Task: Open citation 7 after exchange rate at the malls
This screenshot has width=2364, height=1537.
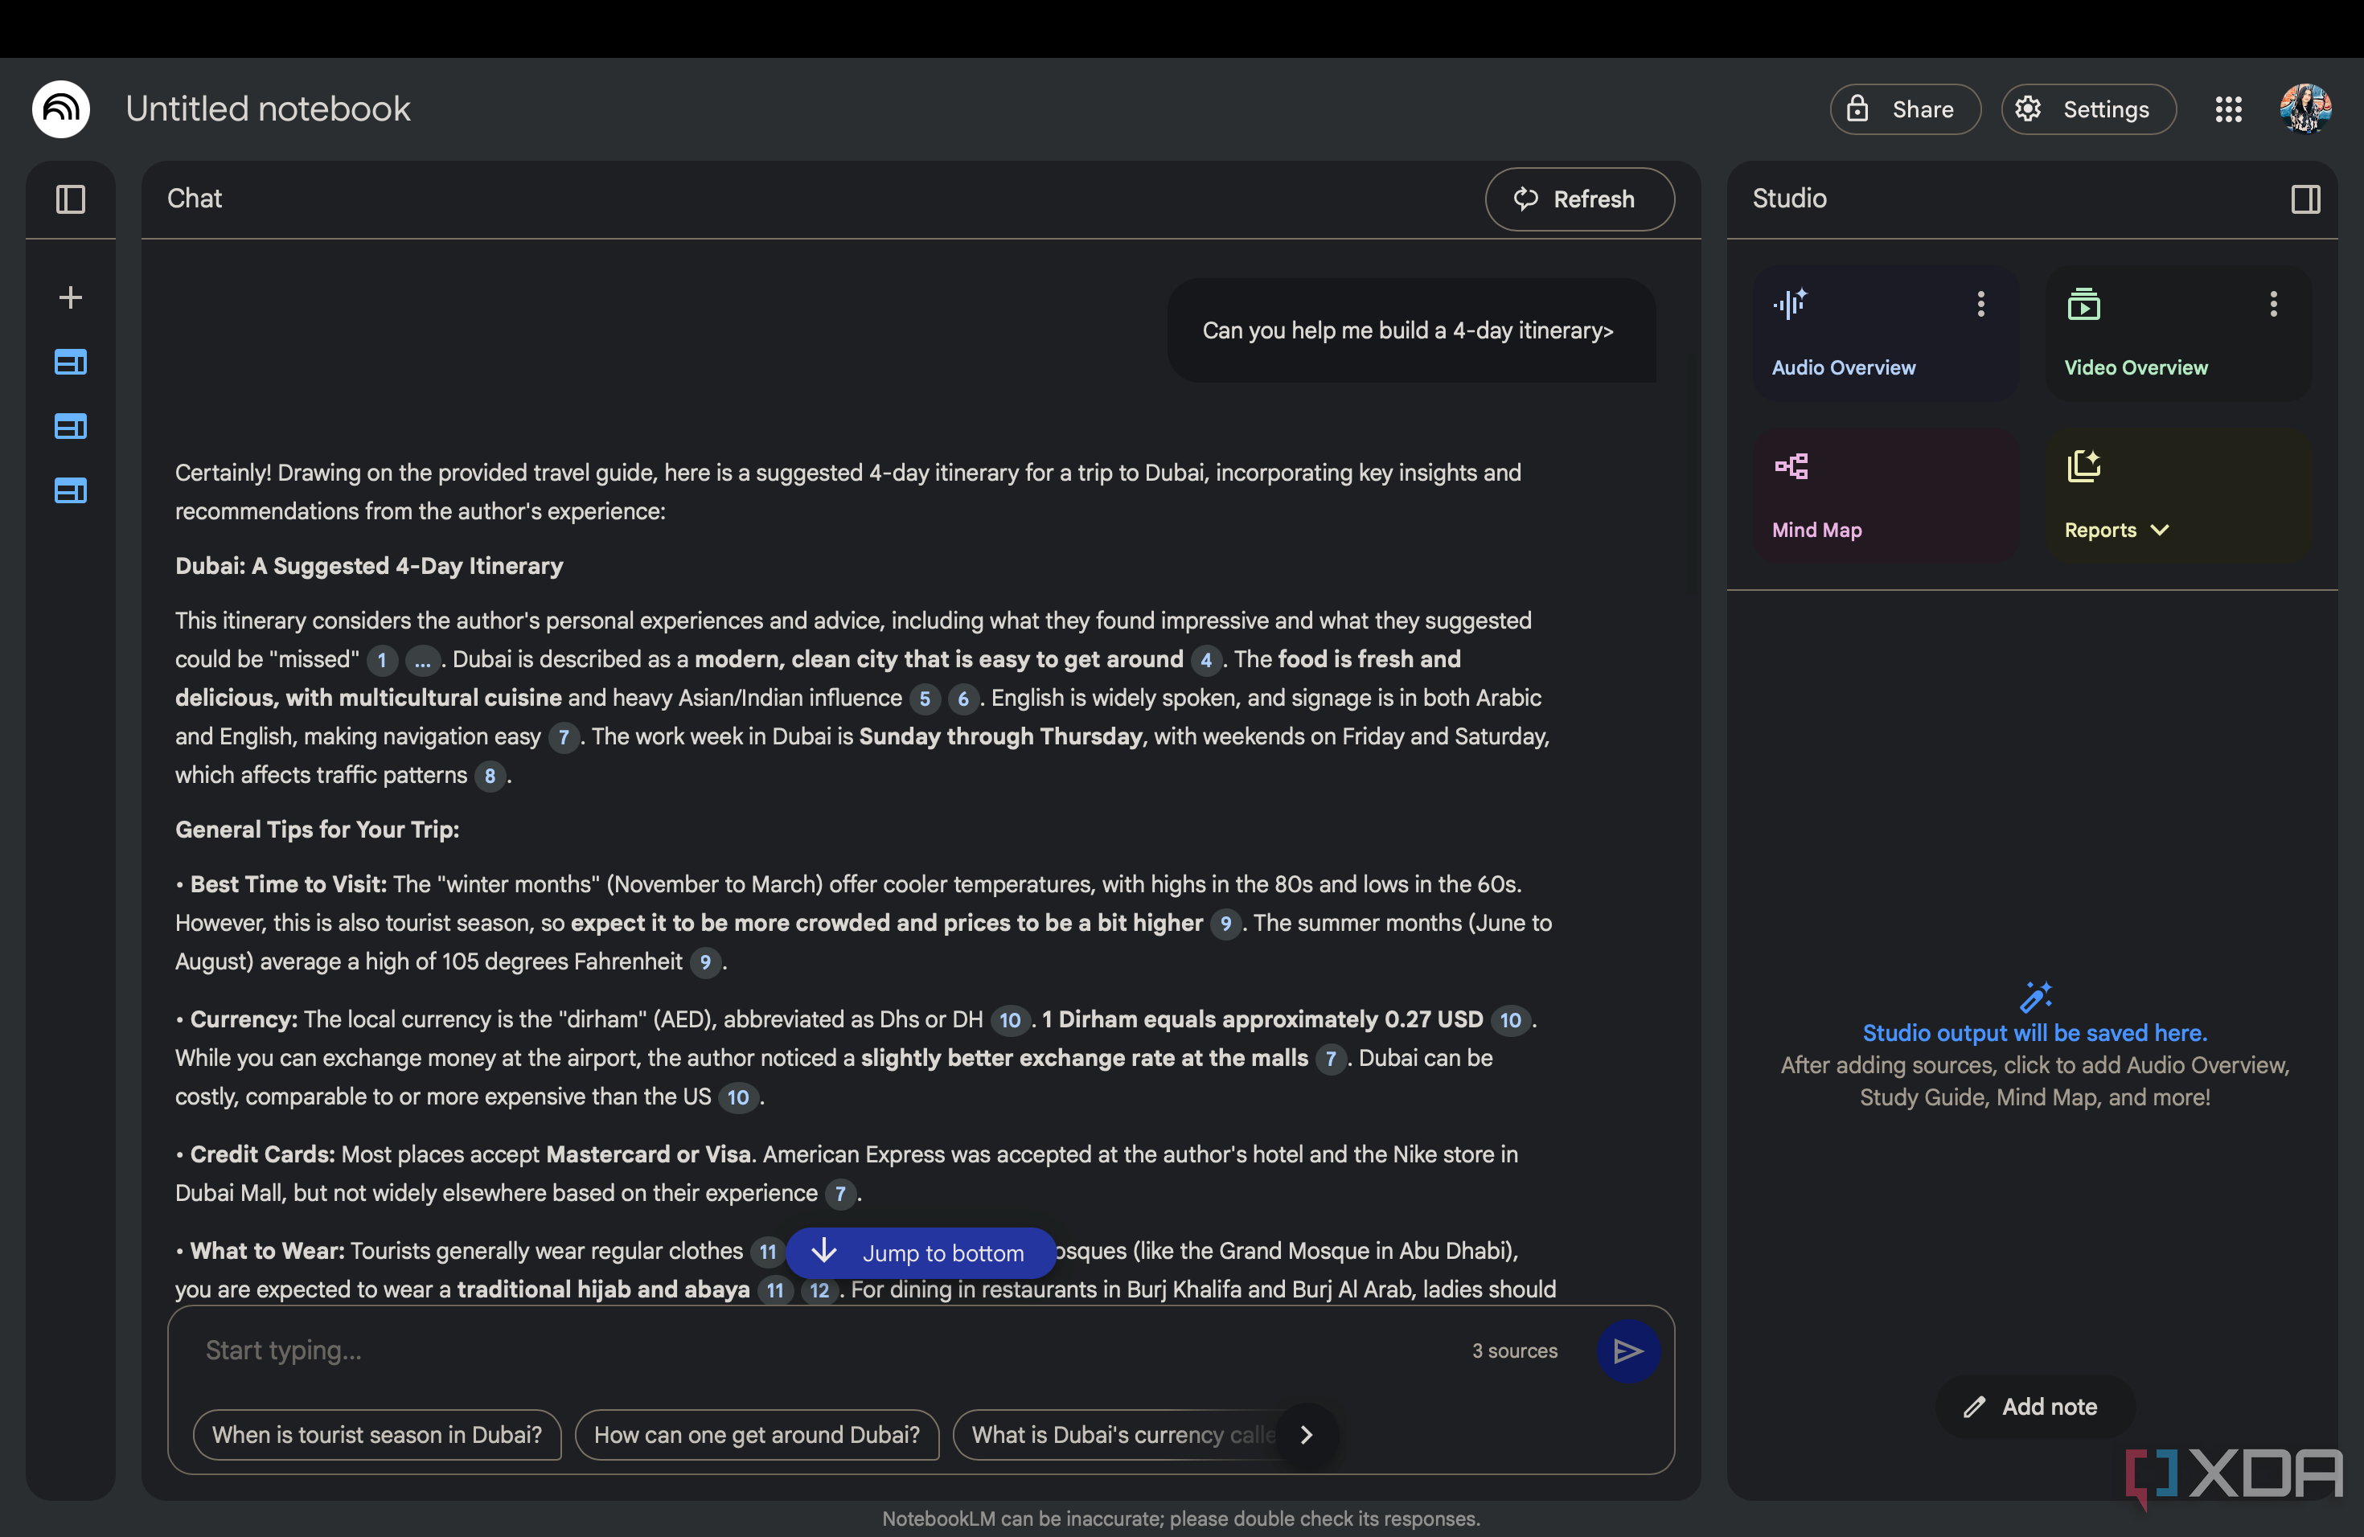Action: [1331, 1060]
